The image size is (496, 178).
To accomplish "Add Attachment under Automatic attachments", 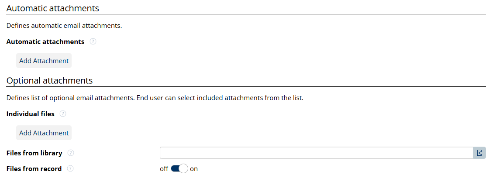I will [44, 61].
